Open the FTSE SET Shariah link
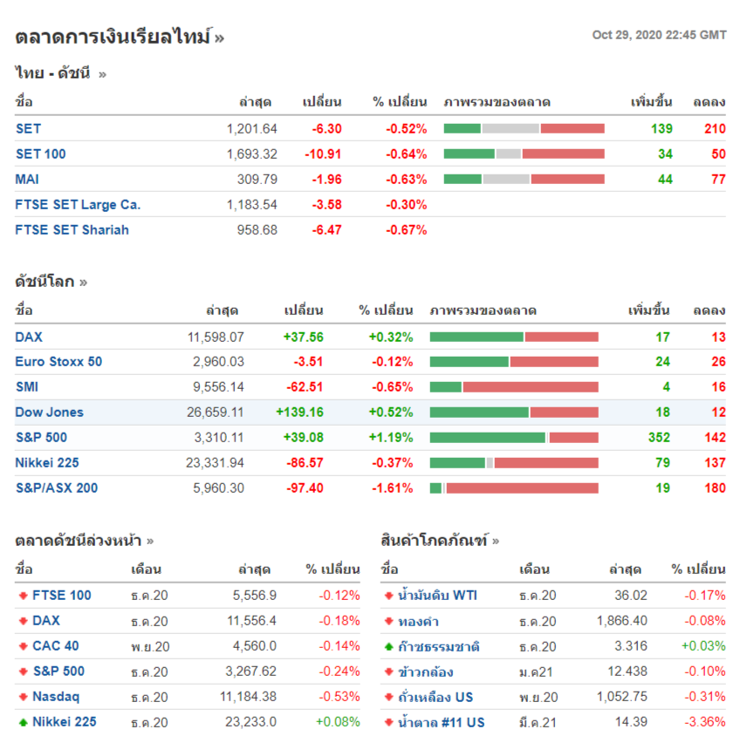The image size is (740, 743). click(72, 230)
